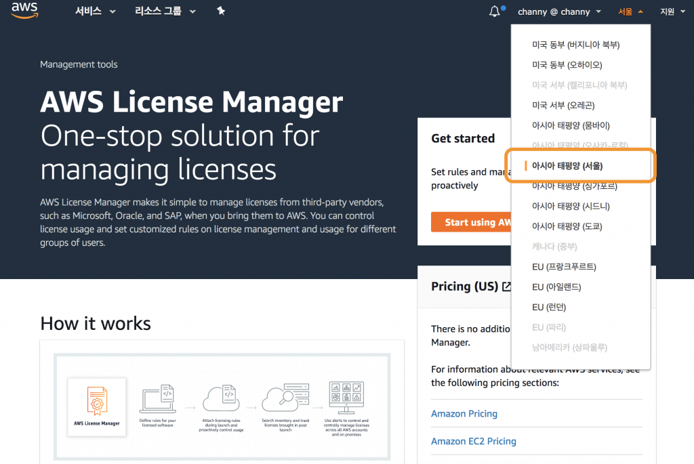
Task: Click the AWS License Manager diagram tile
Action: pos(97,407)
